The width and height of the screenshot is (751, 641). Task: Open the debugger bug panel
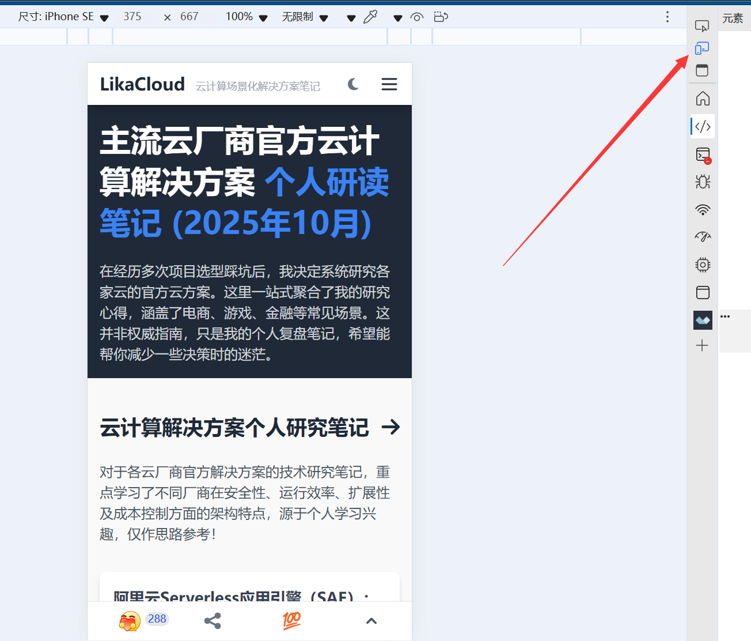(702, 181)
